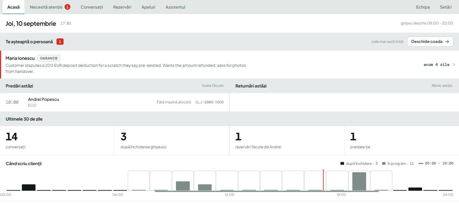This screenshot has height=203, width=459.
Task: Click the ghișeu deschis 08:00 - 20:00 text
Action: [427, 23]
